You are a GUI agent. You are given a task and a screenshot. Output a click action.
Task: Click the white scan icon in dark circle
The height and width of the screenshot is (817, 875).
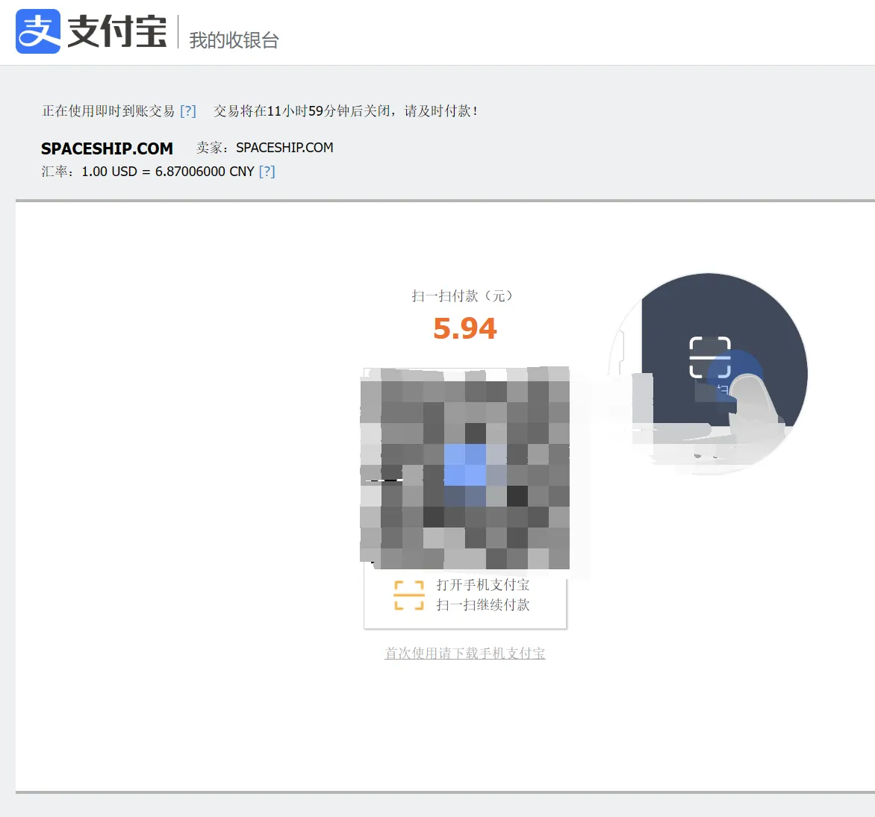tap(710, 357)
